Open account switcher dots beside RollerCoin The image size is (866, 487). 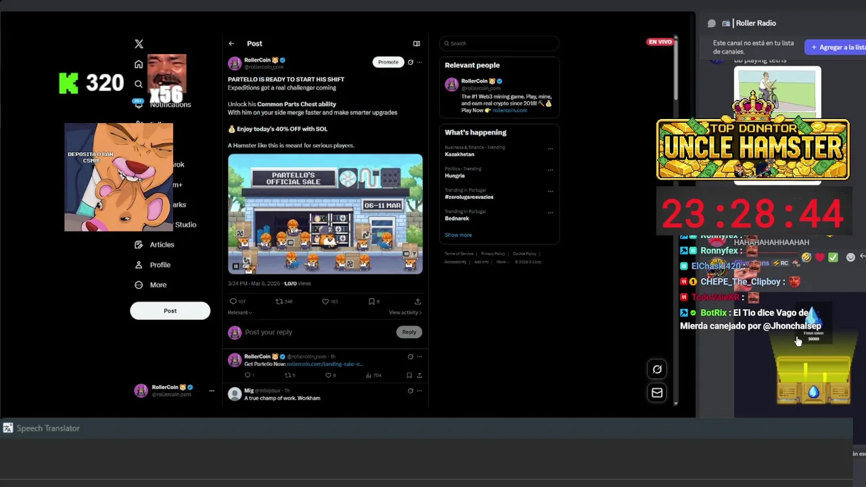pyautogui.click(x=211, y=390)
